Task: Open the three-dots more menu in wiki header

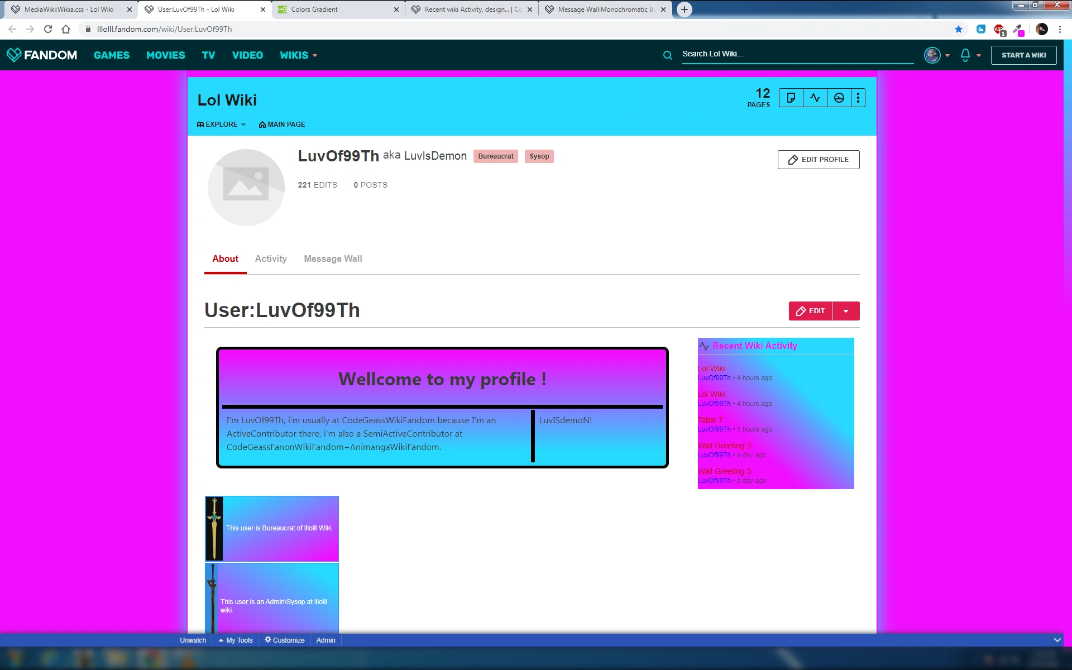Action: (858, 98)
